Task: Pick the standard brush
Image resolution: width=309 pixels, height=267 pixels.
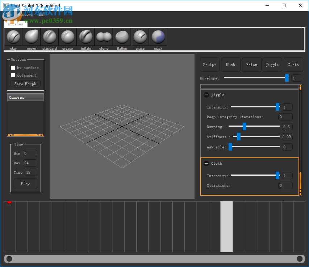Action: pyautogui.click(x=50, y=37)
